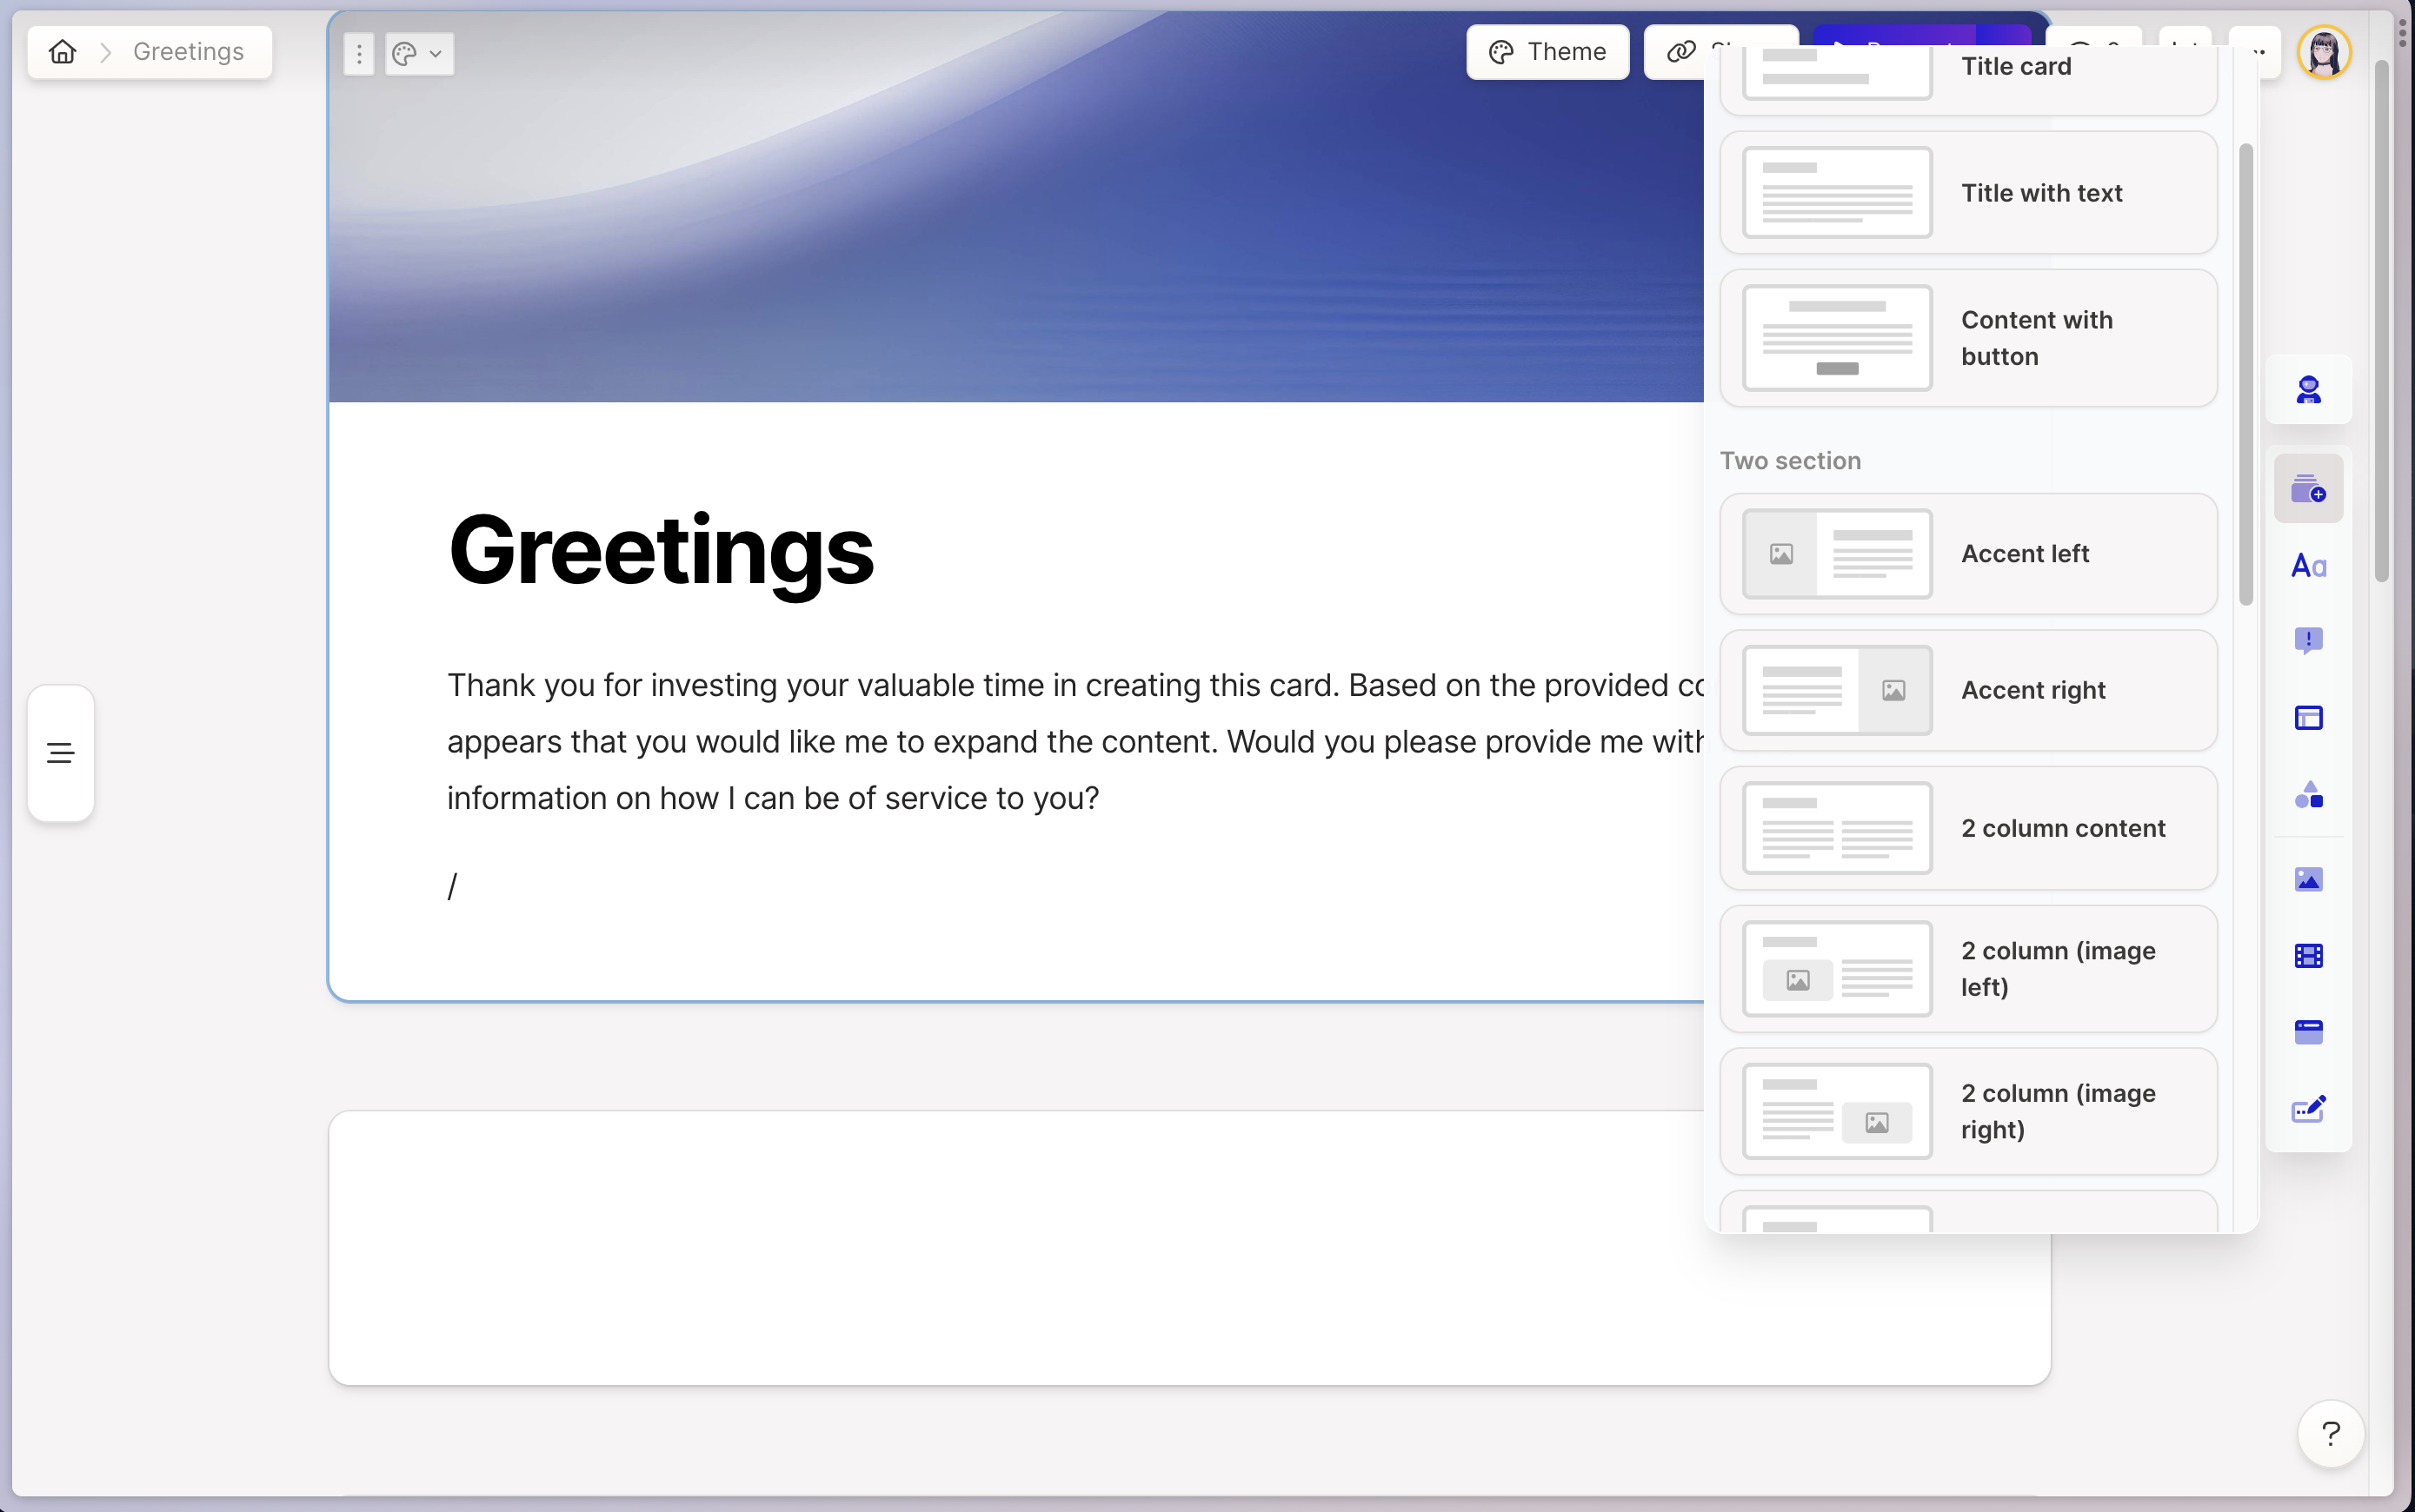Viewport: 2415px width, 1512px height.
Task: Open the embed apps and webpages icon
Action: (x=2308, y=1032)
